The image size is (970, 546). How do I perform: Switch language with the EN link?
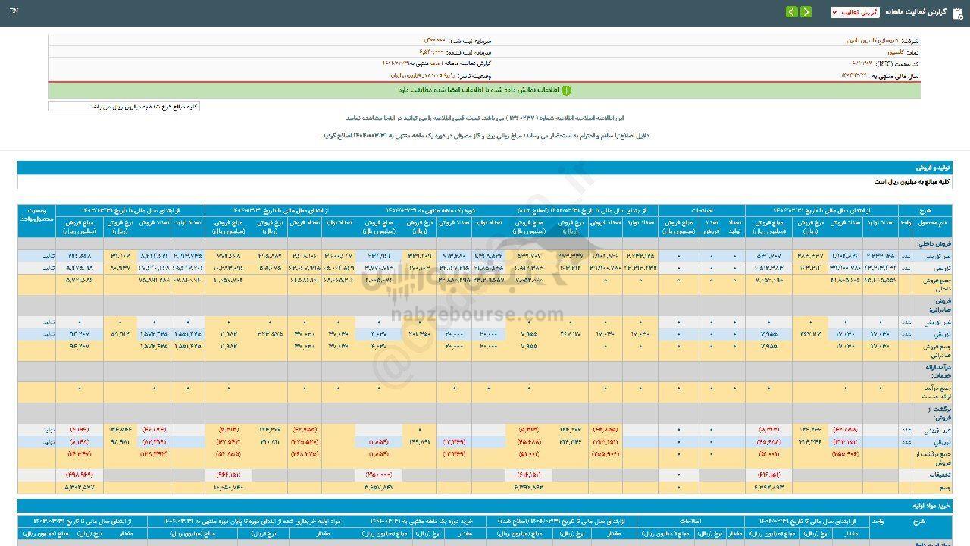pyautogui.click(x=14, y=12)
